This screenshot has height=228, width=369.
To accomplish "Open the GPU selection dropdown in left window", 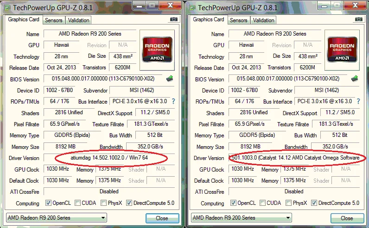I will (x=57, y=218).
